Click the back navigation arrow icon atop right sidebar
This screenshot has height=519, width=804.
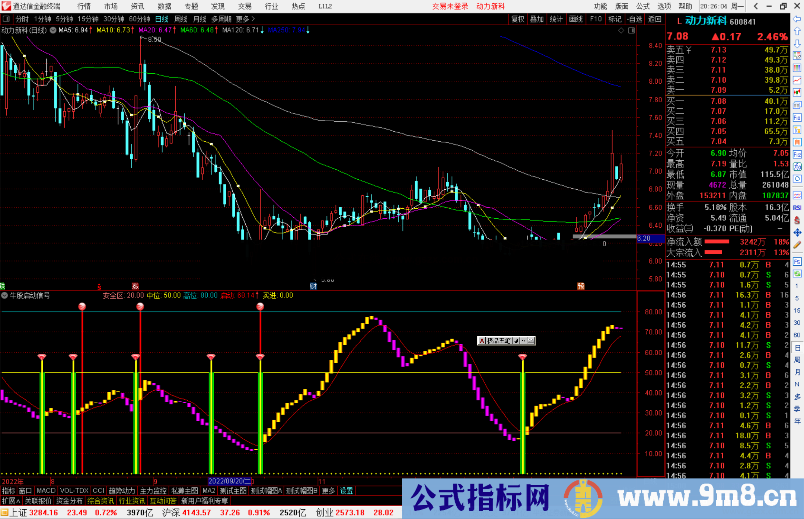click(797, 19)
